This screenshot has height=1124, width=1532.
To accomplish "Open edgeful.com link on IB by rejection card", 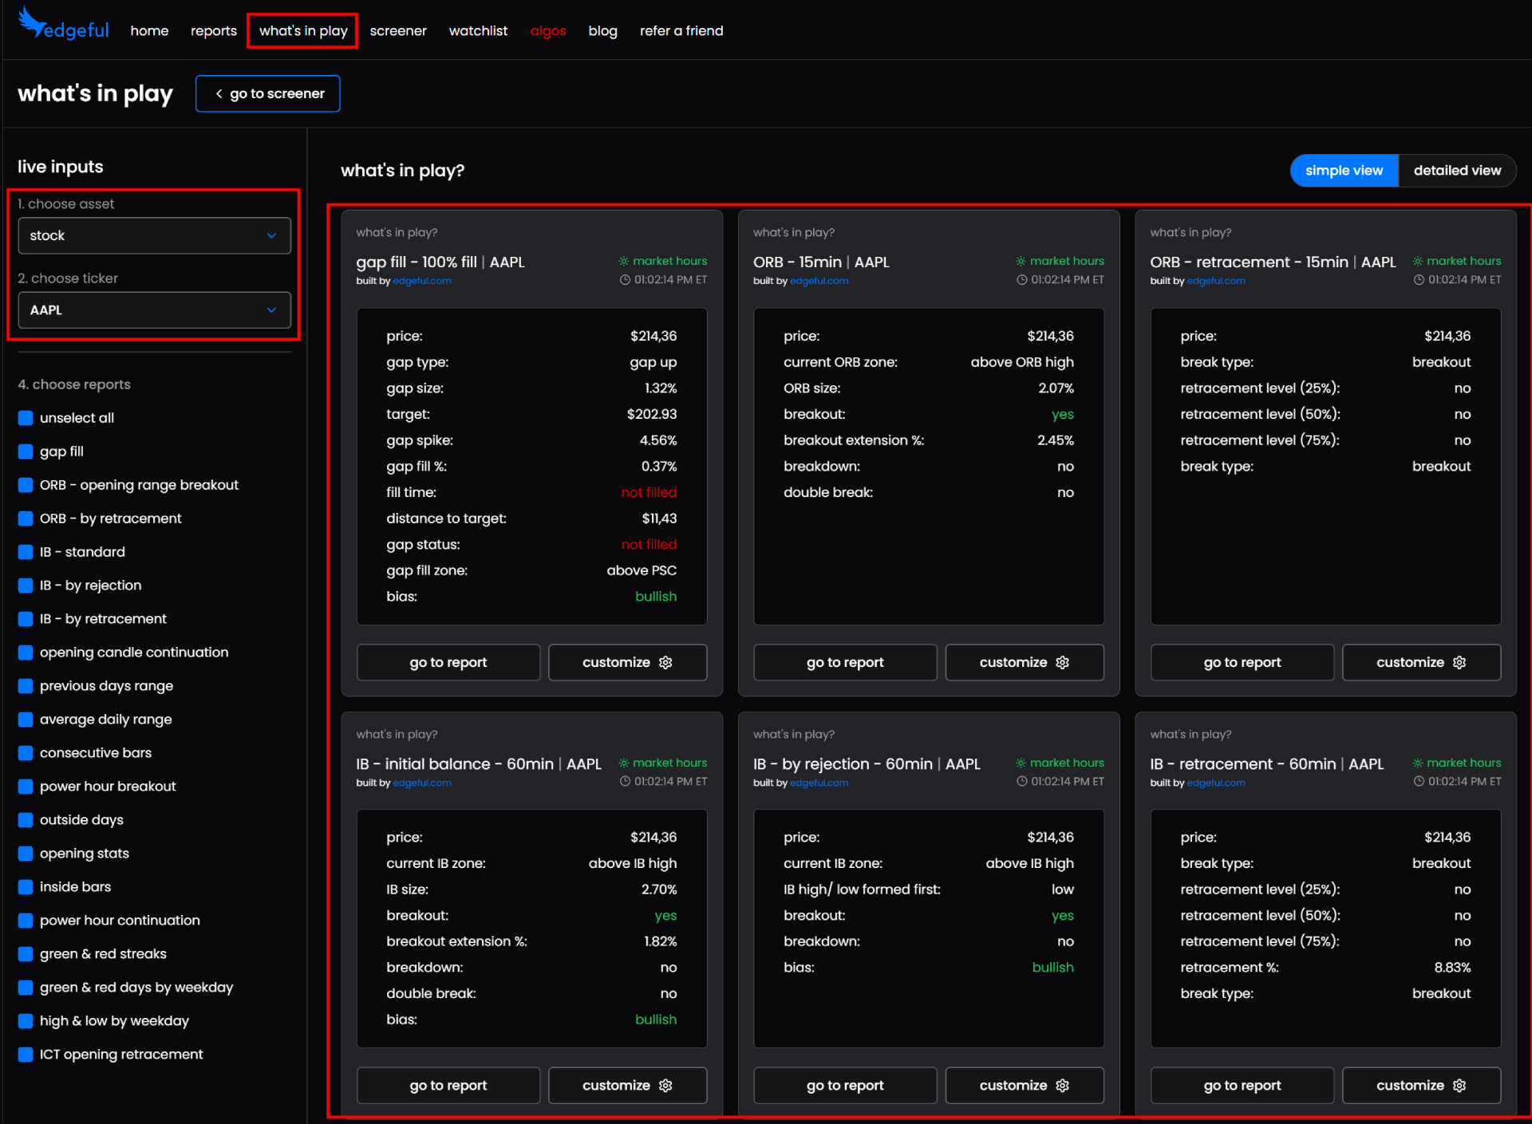I will 819,783.
